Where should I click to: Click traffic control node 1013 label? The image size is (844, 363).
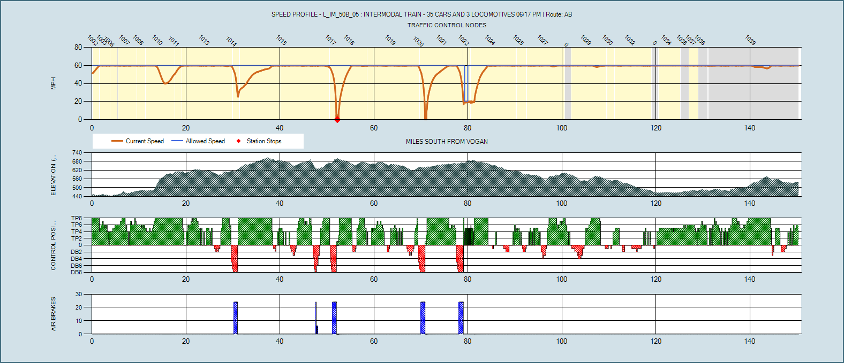point(204,40)
